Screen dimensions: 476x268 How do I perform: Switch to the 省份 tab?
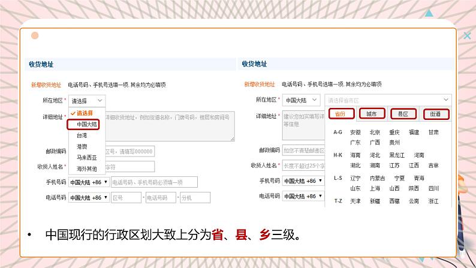click(341, 114)
